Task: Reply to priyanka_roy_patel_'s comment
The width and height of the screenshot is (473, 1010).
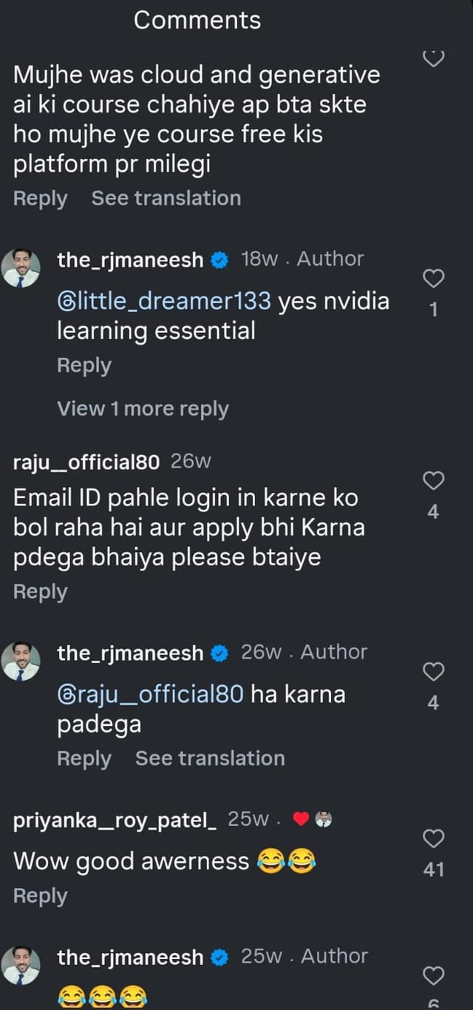Action: click(40, 896)
